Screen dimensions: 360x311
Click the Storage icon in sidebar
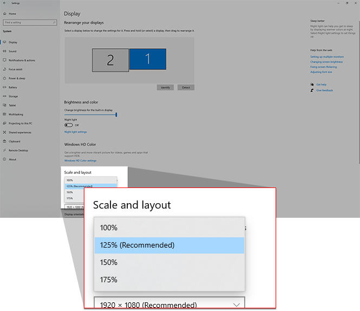(x=4, y=96)
